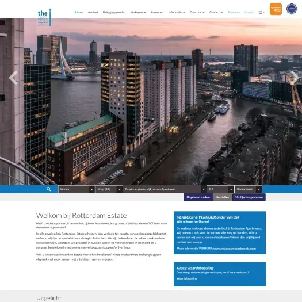Click the dark blue round seal badge

point(292,9)
